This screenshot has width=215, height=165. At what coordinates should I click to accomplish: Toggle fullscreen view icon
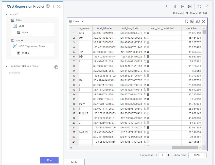(x=199, y=6)
